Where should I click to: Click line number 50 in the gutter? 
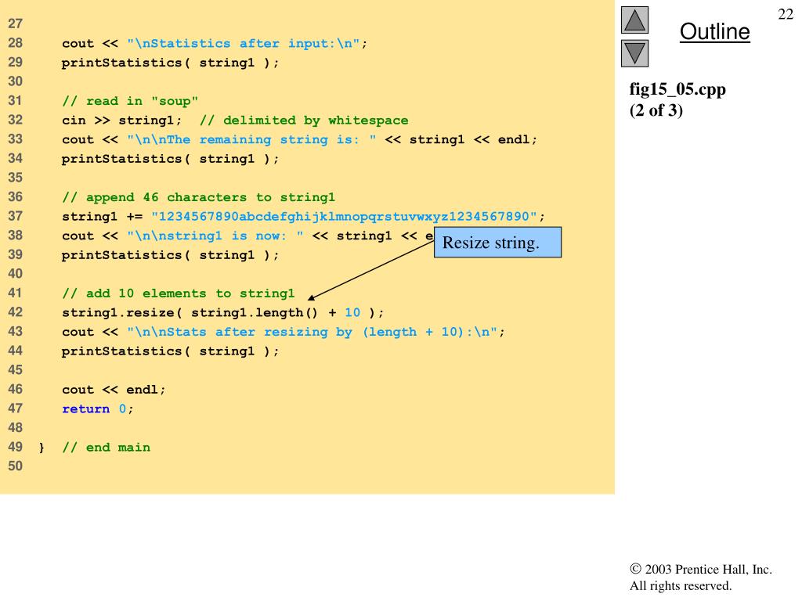tap(15, 466)
